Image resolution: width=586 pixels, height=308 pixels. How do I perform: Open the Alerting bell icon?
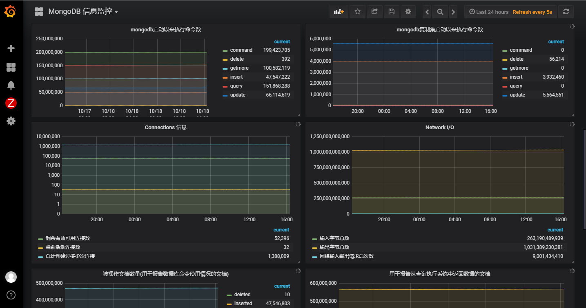click(x=11, y=85)
